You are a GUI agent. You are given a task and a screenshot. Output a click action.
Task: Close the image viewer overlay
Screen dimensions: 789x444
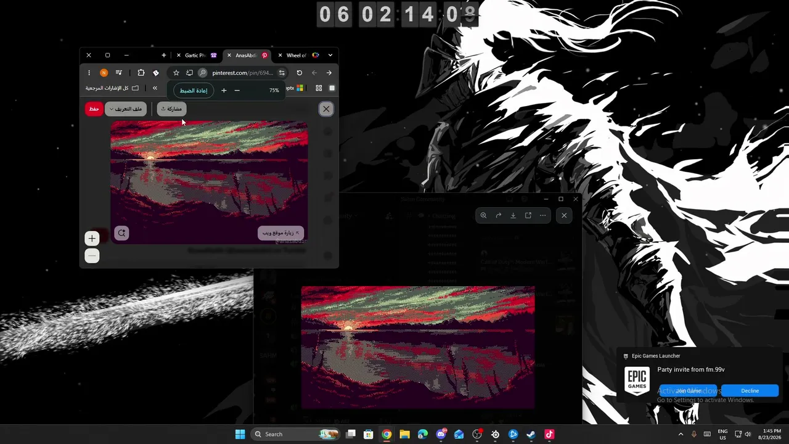point(564,215)
